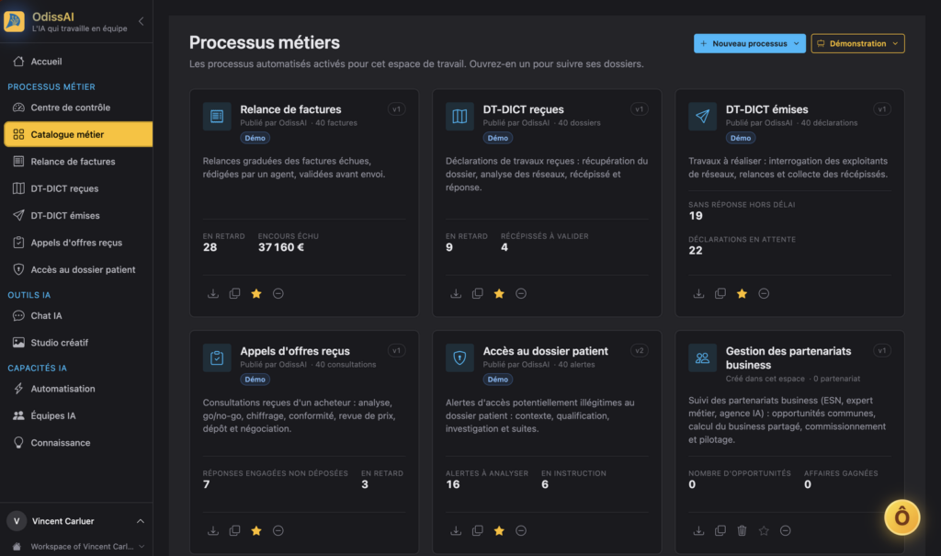Open the DT-DICT émises card title
Screen dimensions: 941x556
767,109
